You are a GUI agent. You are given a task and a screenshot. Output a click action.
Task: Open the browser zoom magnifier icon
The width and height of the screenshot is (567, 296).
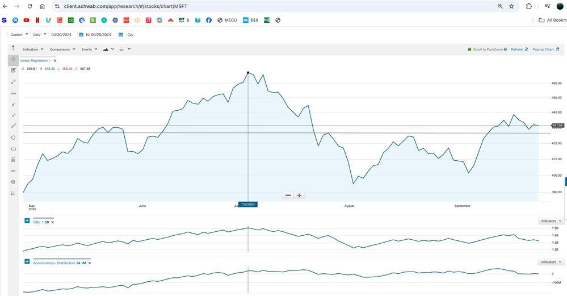pos(500,6)
